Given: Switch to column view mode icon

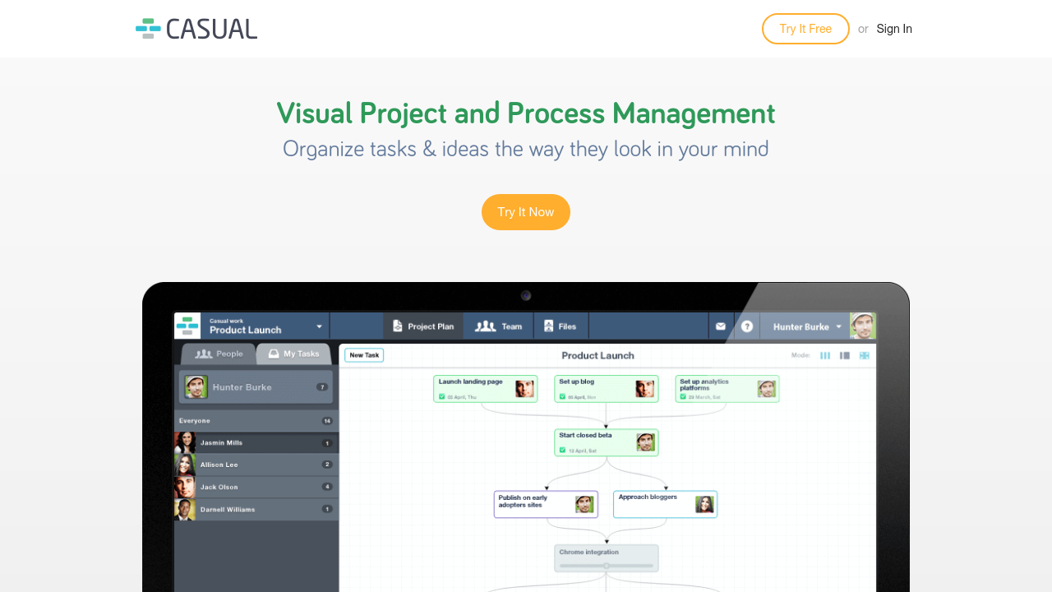Looking at the screenshot, I should [x=825, y=355].
